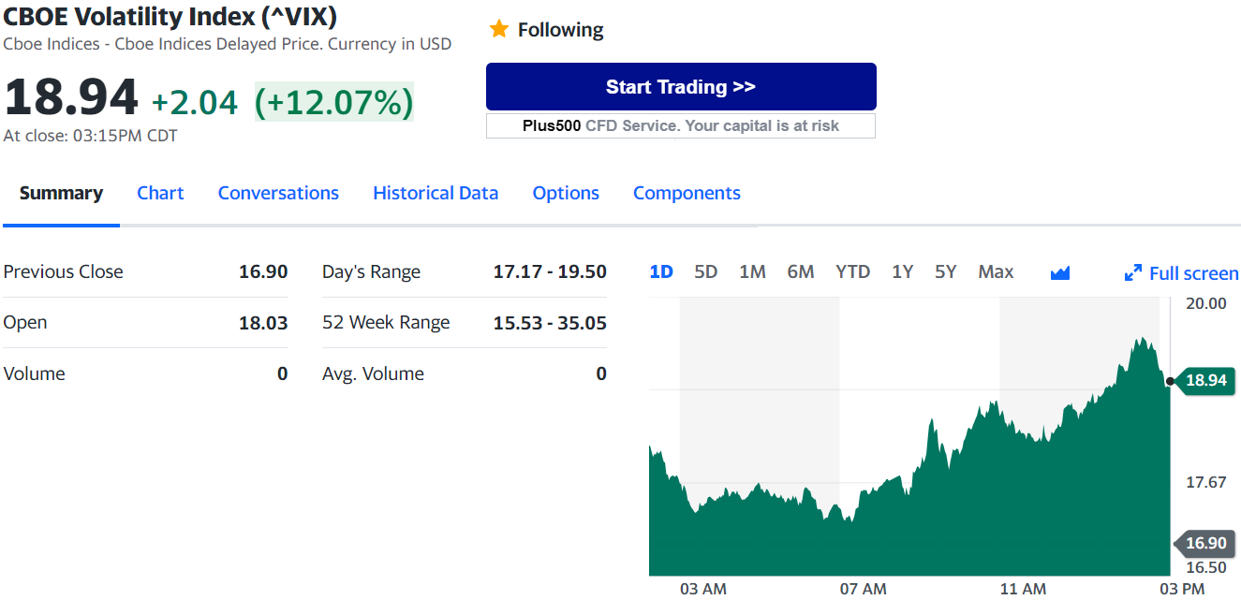
Task: Click the +2.04 price change value
Action: pyautogui.click(x=195, y=101)
